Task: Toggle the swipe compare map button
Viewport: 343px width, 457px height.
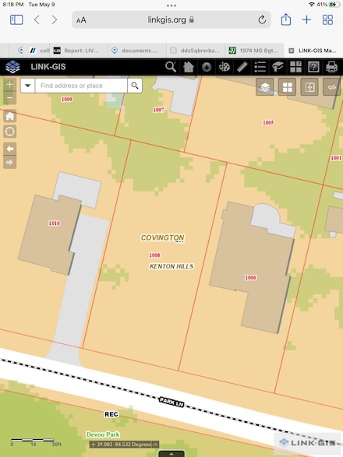Action: pyautogui.click(x=309, y=87)
